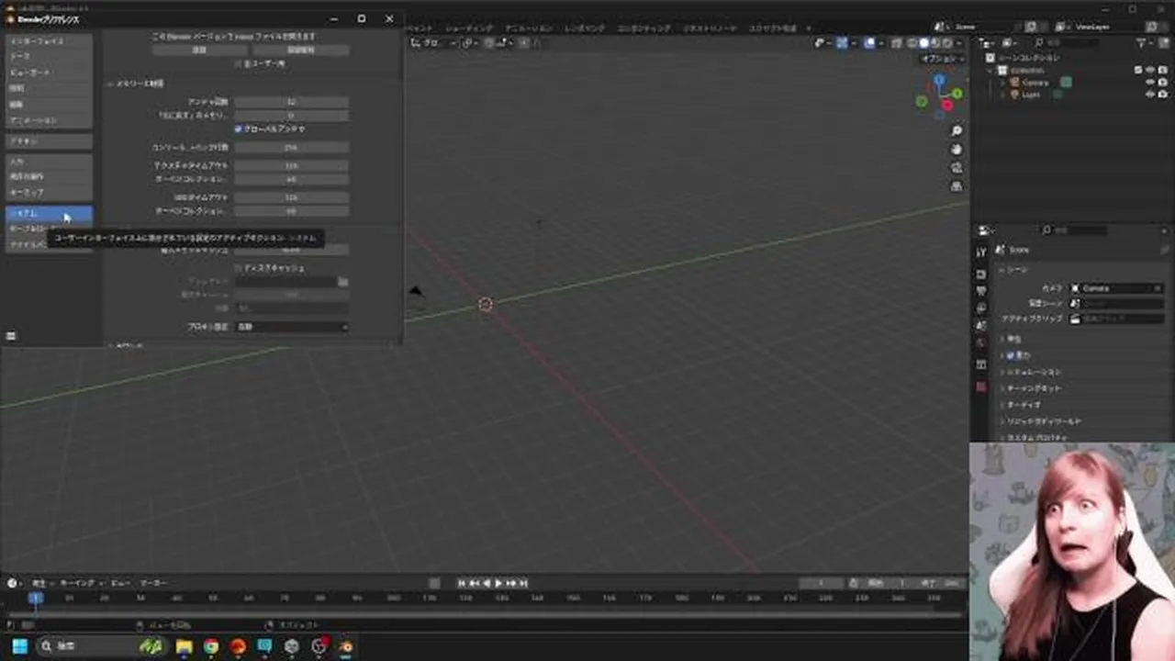Click the timeline playhead at frame 1
Image resolution: width=1175 pixels, height=661 pixels.
(x=35, y=598)
